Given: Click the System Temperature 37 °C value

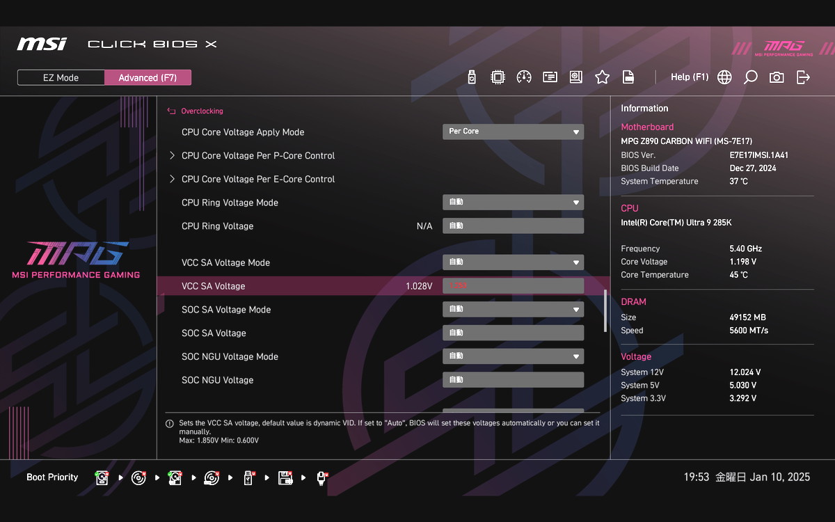Looking at the screenshot, I should [738, 182].
